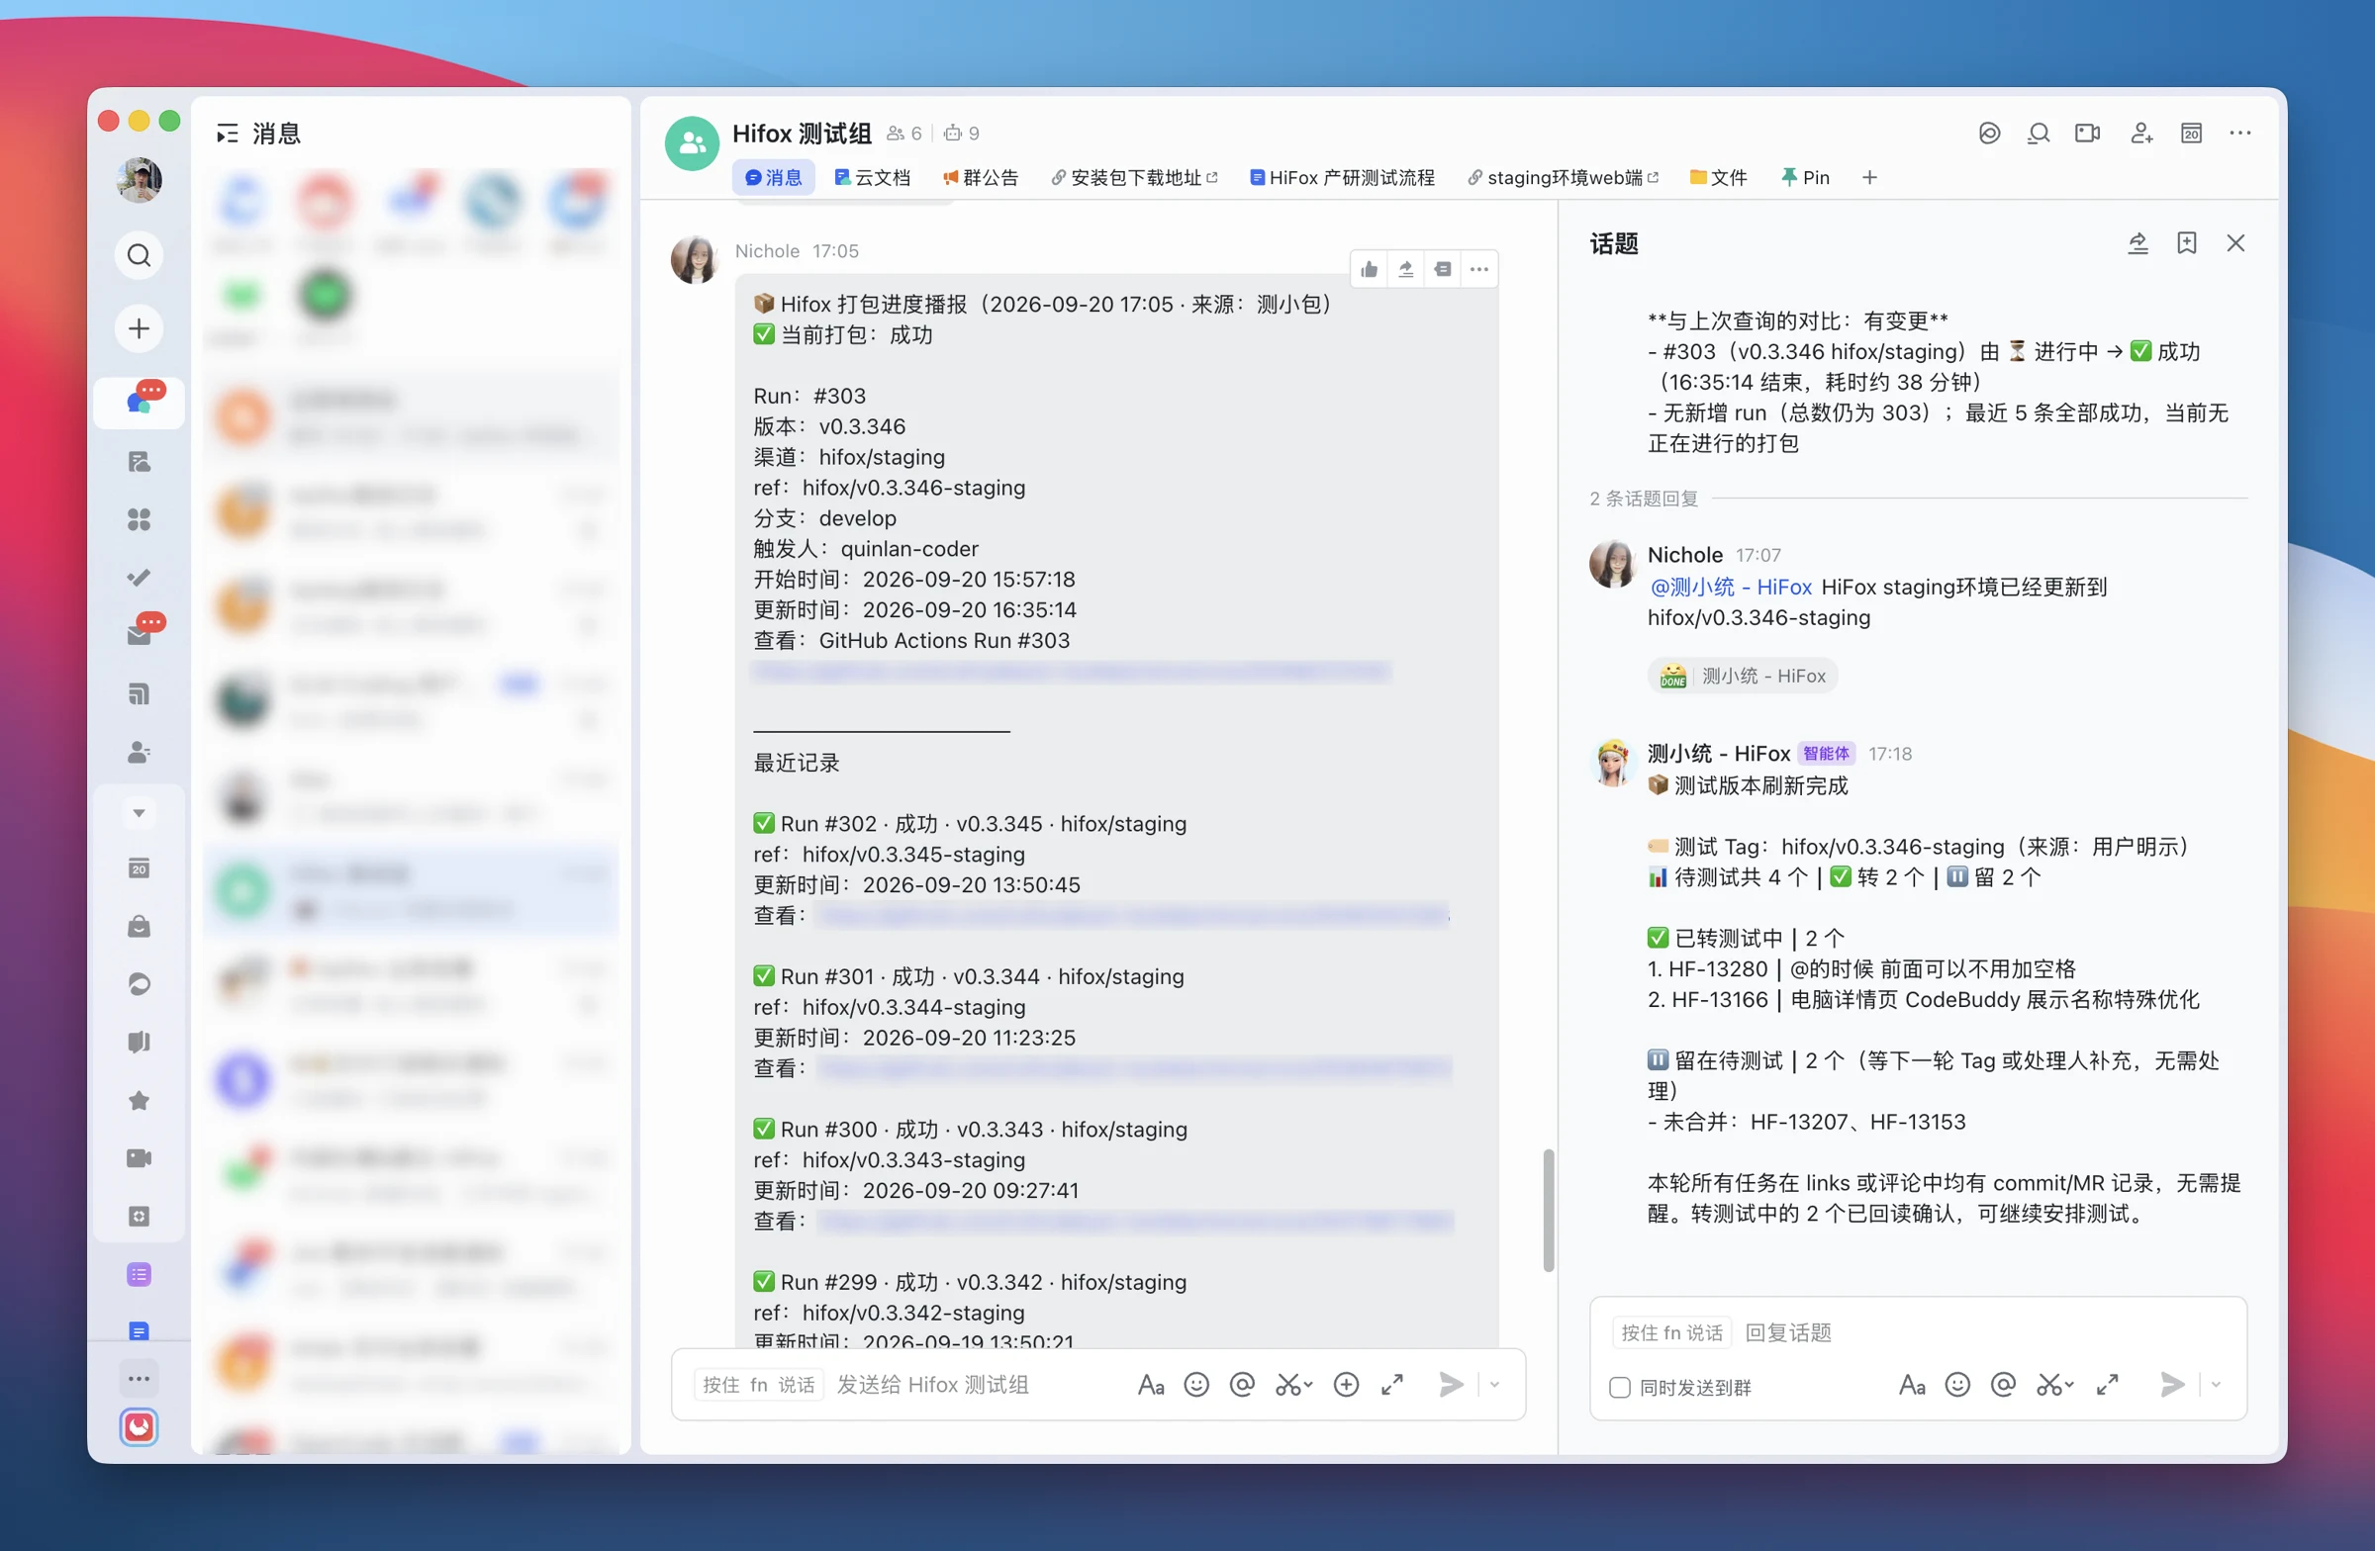
Task: Click the @测小统 - HiFox mention
Action: pyautogui.click(x=1731, y=587)
